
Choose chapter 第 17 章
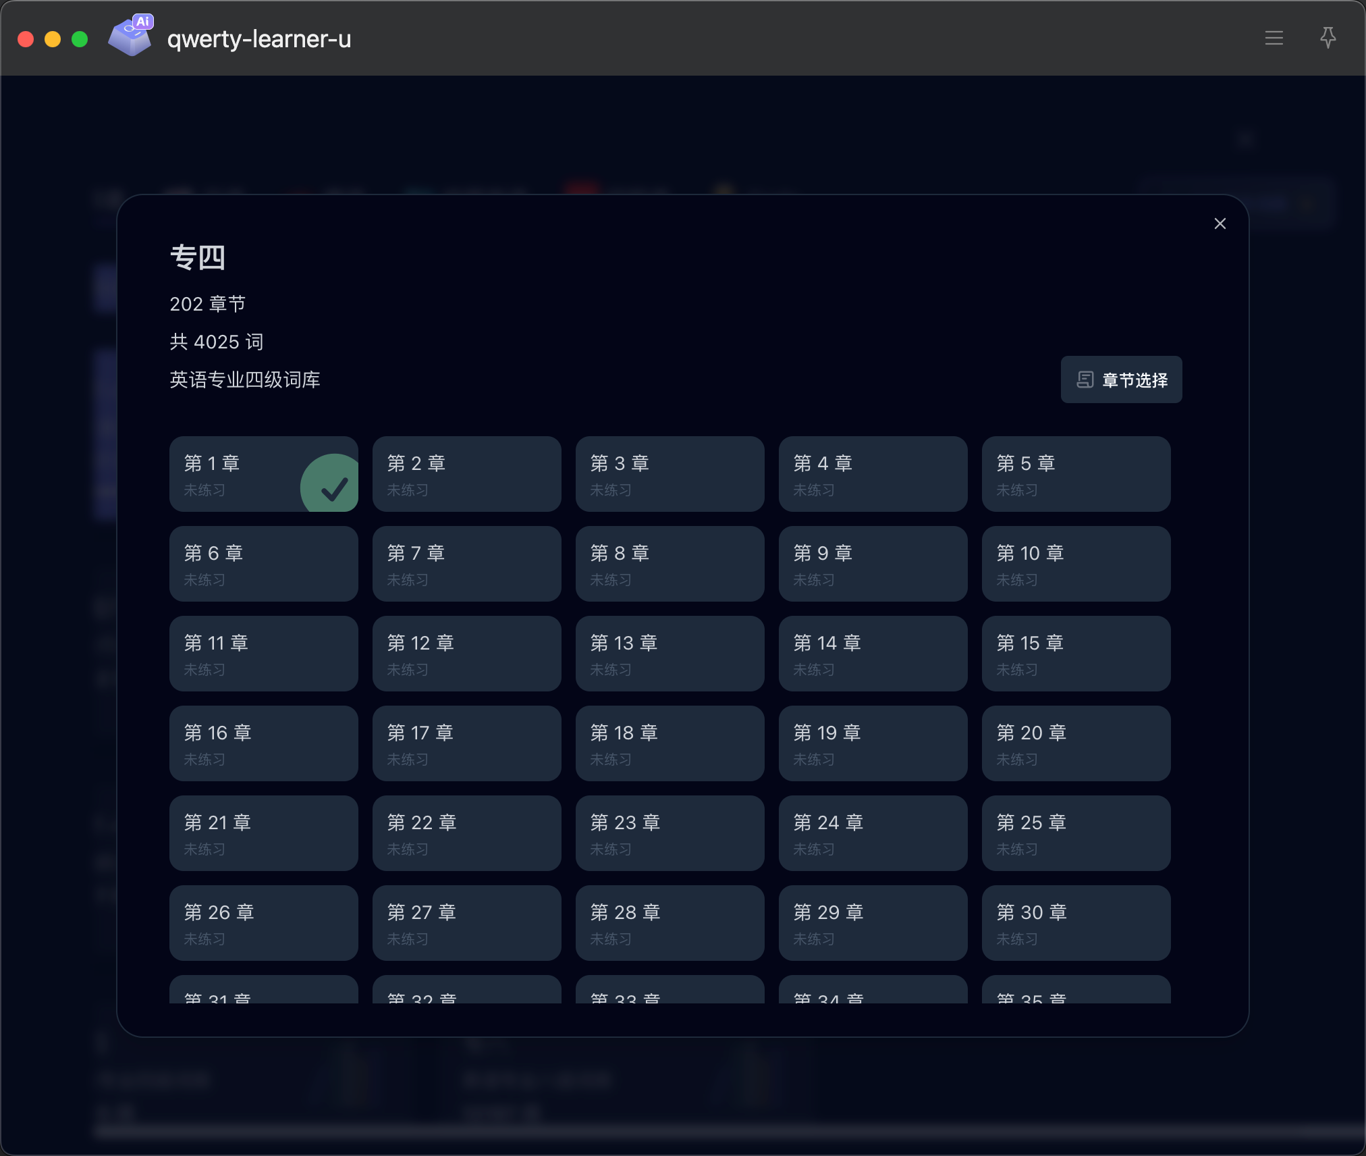pyautogui.click(x=466, y=743)
